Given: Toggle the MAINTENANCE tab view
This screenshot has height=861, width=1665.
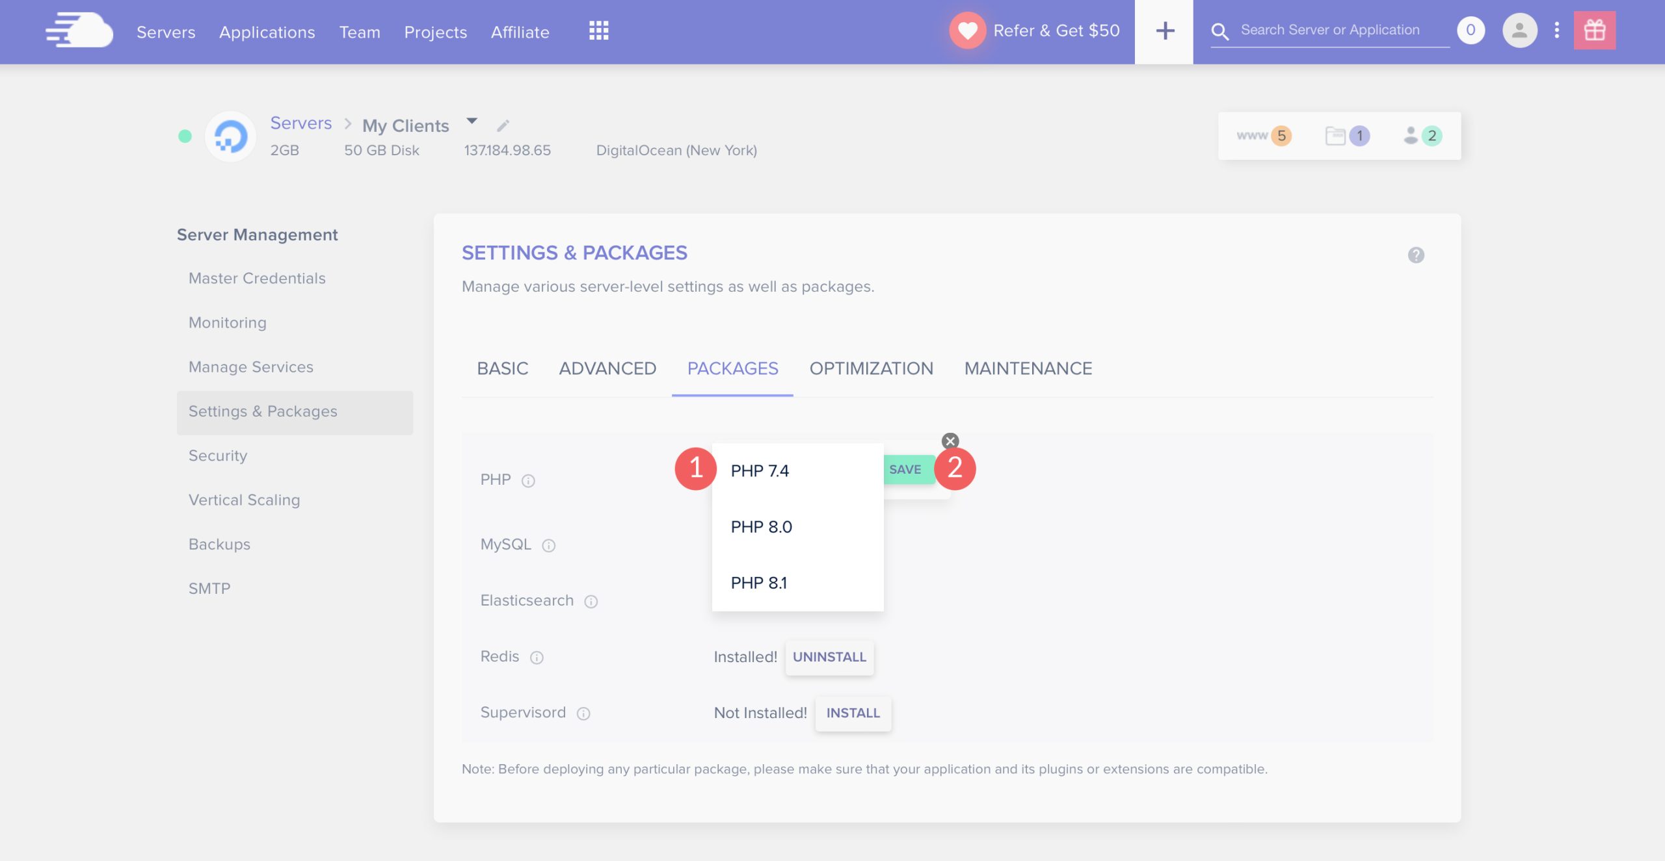Looking at the screenshot, I should (x=1028, y=368).
